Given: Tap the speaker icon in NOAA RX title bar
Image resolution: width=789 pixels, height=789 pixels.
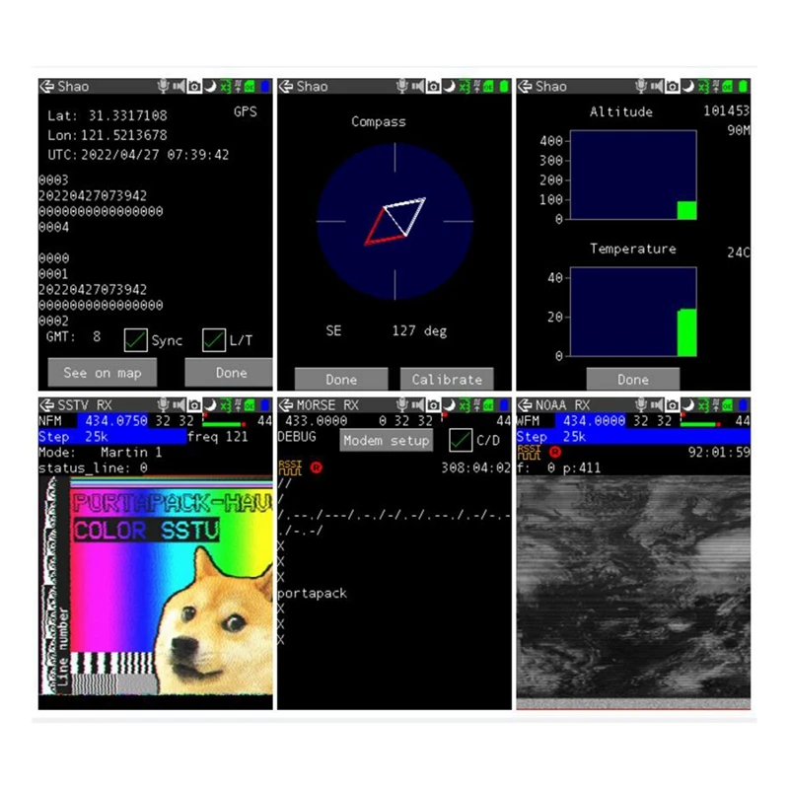Looking at the screenshot, I should [x=657, y=405].
